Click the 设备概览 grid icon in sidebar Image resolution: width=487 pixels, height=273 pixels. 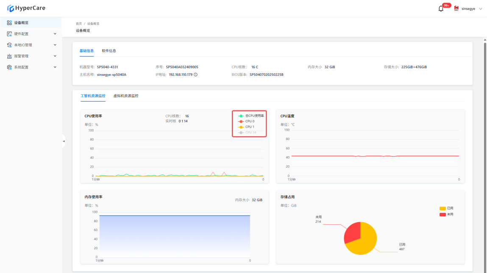tap(9, 23)
